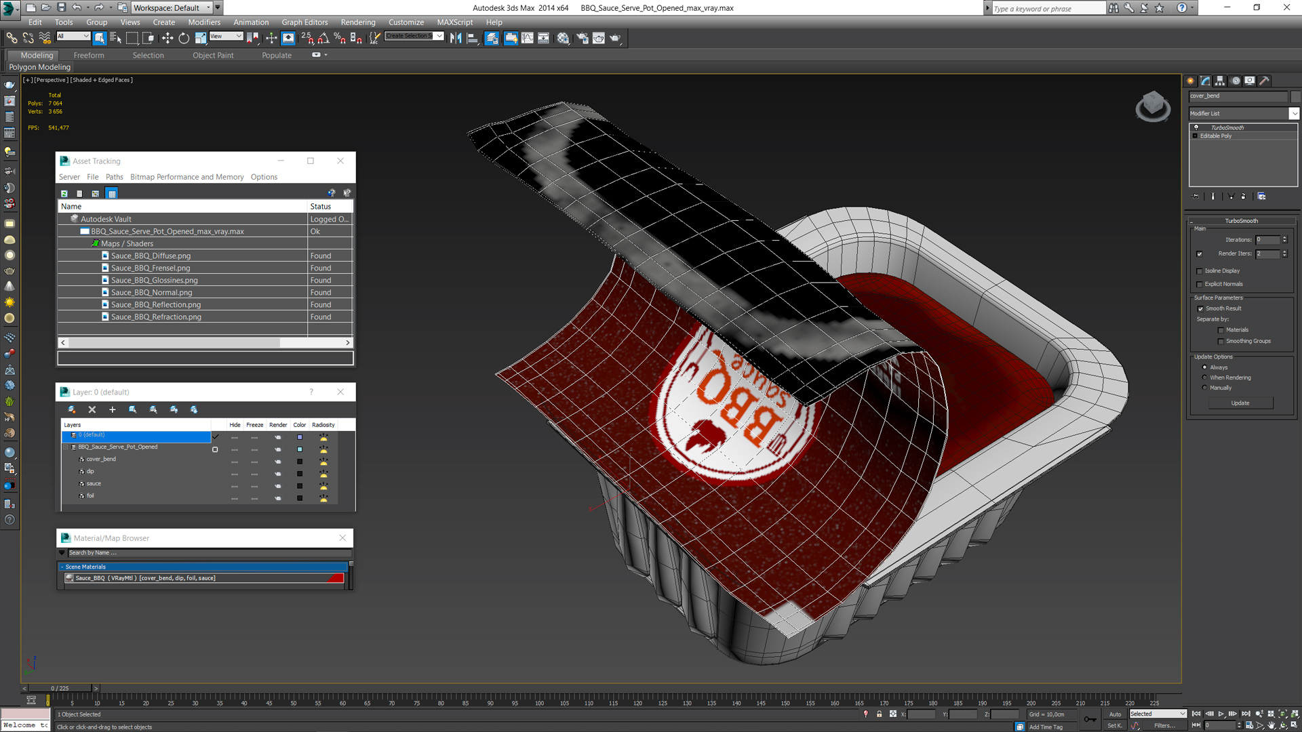Toggle the Auto Key mode button

[1116, 714]
